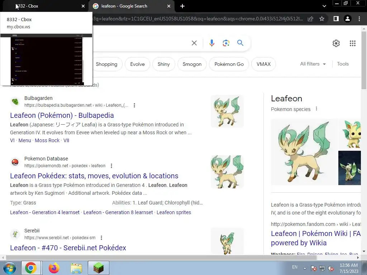This screenshot has height=275, width=367.
Task: Click the dark-background Leafeon figure image
Action: pyautogui.click(x=350, y=168)
